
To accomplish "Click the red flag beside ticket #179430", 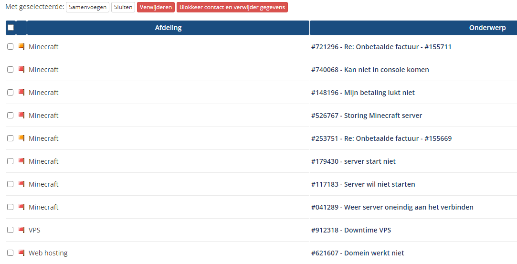I will click(x=21, y=161).
